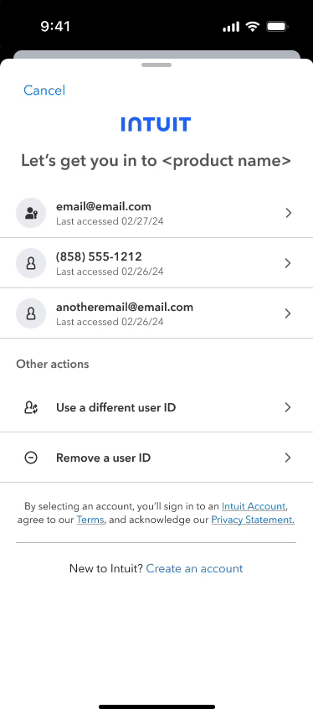Open the Privacy Statement link
Screen dimensions: 313x714
point(253,520)
